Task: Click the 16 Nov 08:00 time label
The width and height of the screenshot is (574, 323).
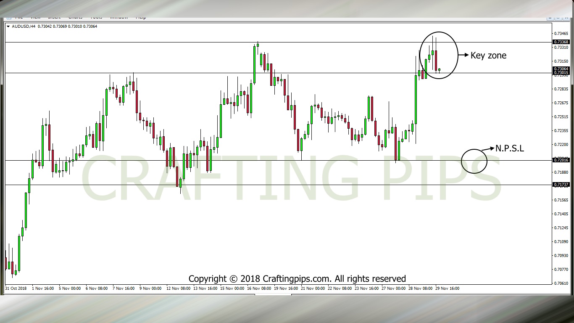Action: (x=259, y=289)
